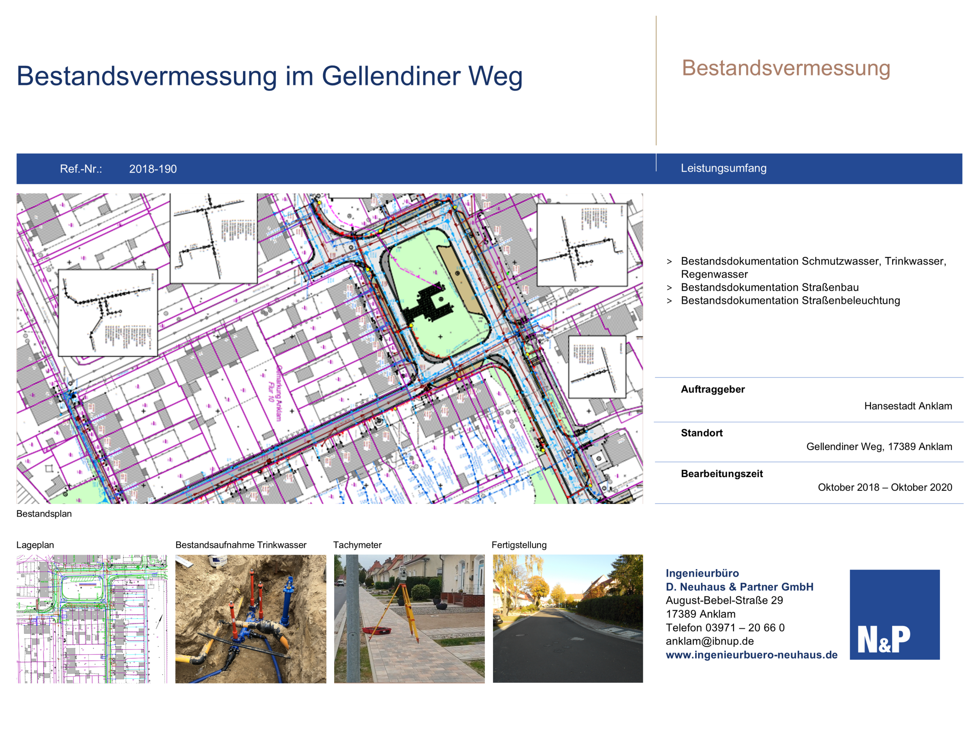Click the Bestandsdokumentation Straßenbeleuchtung bullet item
Screen dimensions: 979x734
tap(790, 300)
